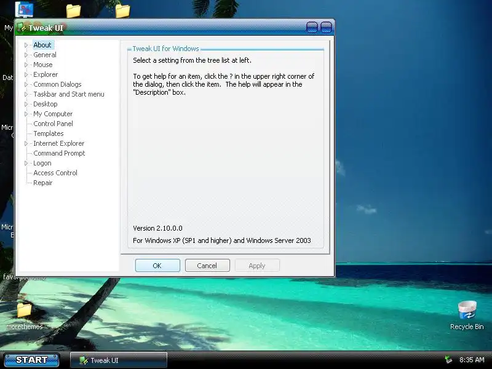
Task: Select Taskbar and Start menu item
Action: coord(69,94)
